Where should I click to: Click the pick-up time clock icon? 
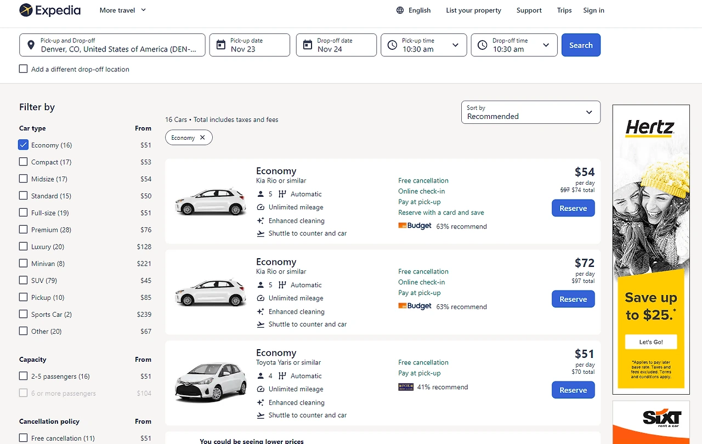(392, 45)
